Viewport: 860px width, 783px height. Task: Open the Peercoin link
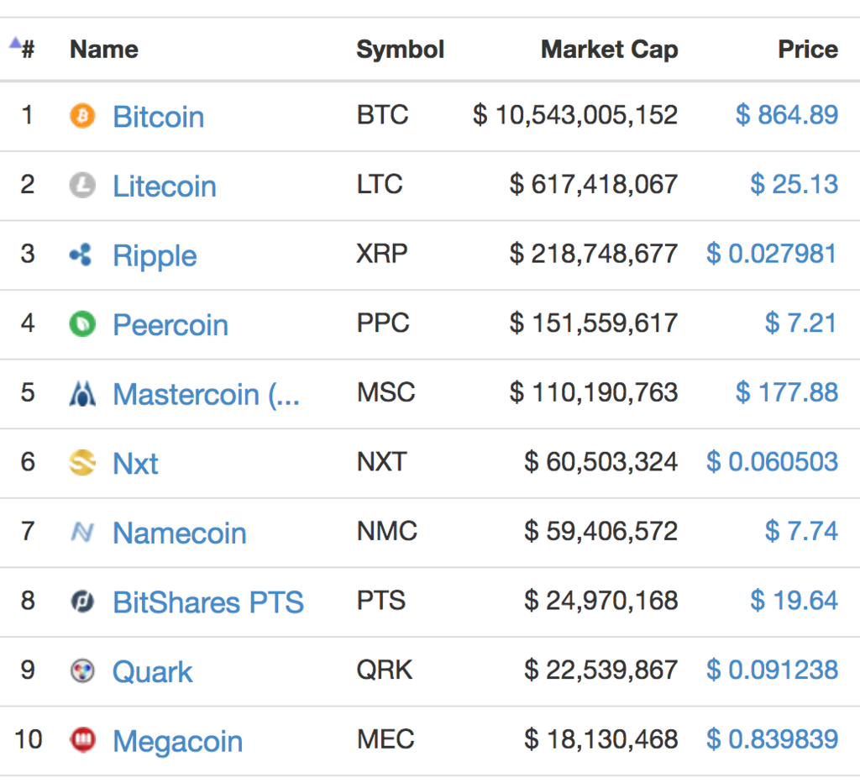click(x=170, y=325)
